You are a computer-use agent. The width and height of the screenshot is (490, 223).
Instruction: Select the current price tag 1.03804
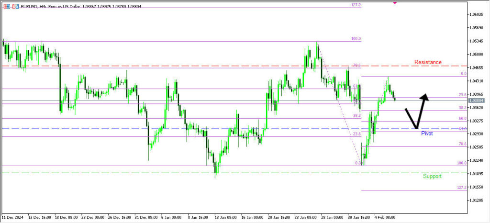[x=477, y=100]
